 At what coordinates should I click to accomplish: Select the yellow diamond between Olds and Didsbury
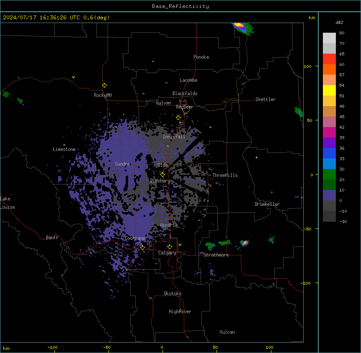pyautogui.click(x=162, y=175)
